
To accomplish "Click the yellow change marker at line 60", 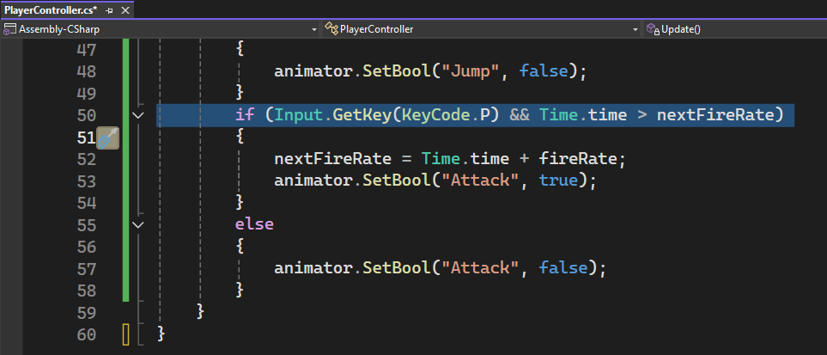I will pos(125,334).
